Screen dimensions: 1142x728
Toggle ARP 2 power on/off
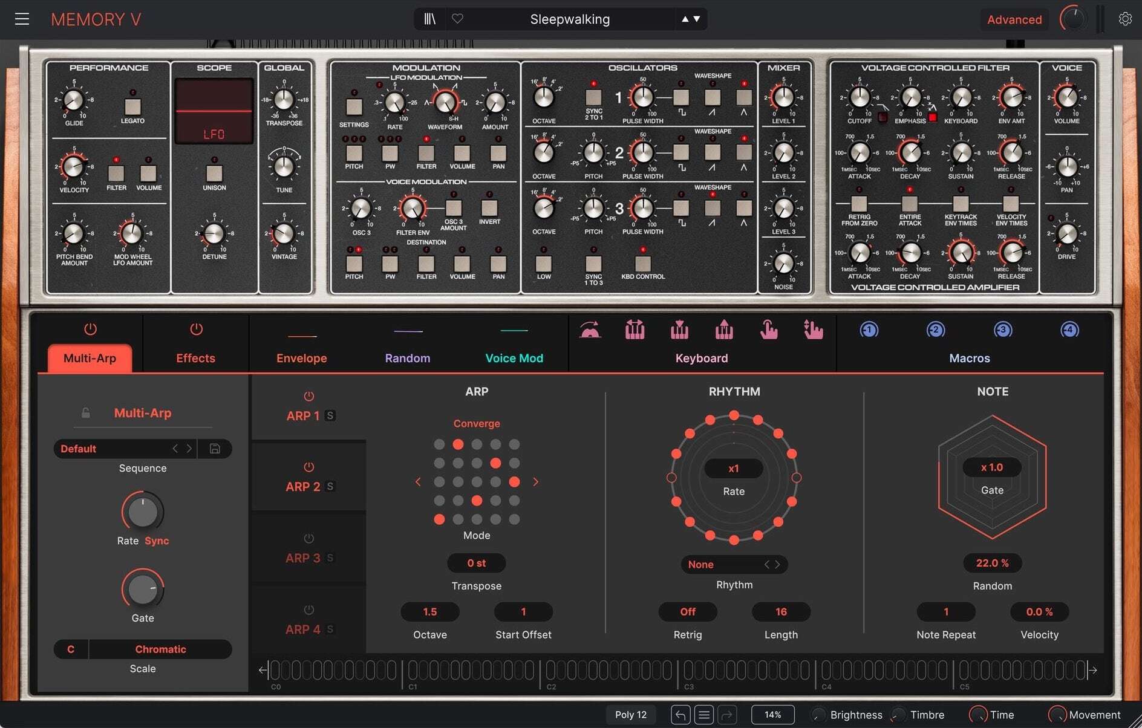[308, 467]
